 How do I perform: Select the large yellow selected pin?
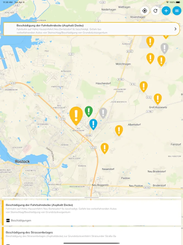pyautogui.click(x=76, y=116)
